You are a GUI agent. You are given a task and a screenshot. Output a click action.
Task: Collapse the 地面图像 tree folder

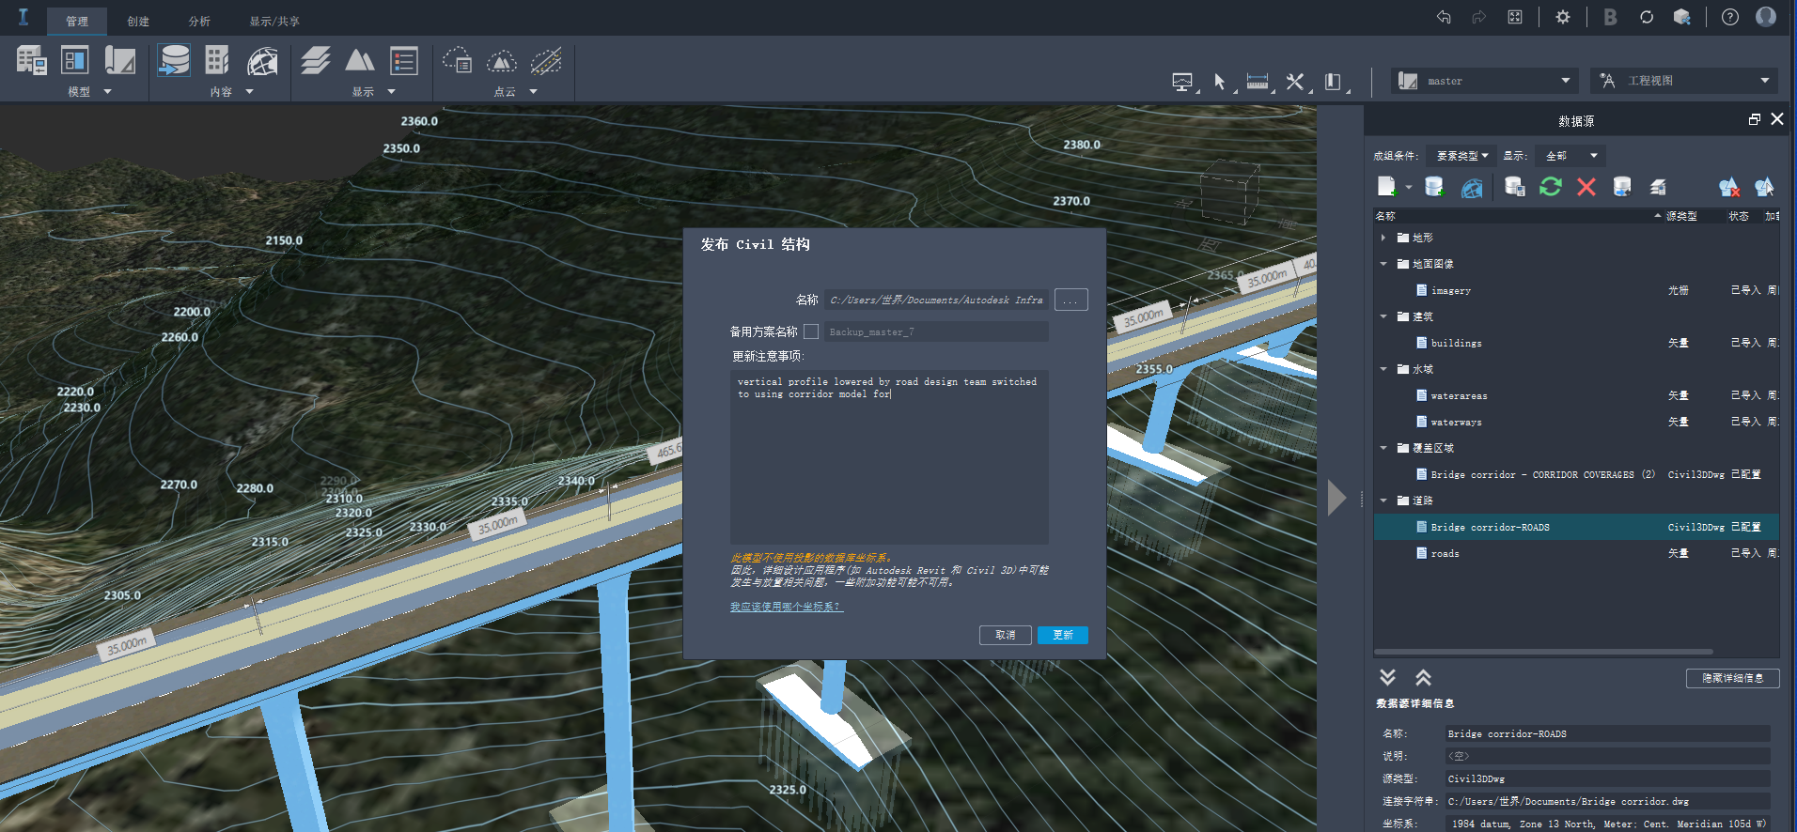coord(1383,264)
